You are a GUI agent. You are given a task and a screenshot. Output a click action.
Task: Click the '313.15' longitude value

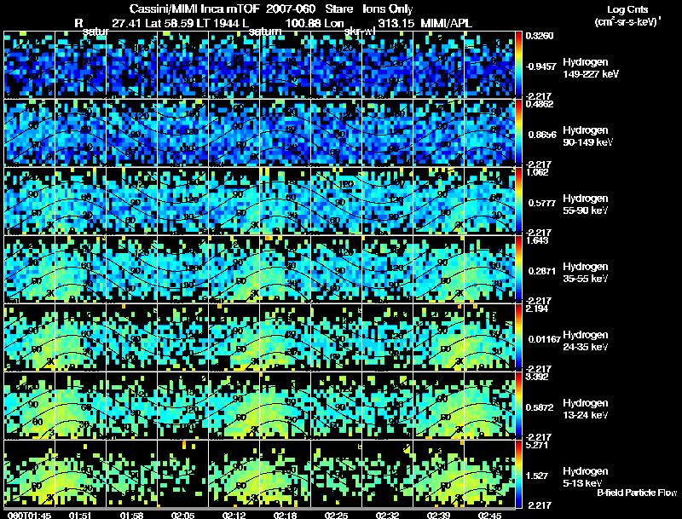coord(396,23)
